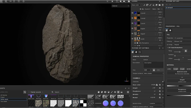
Task: Open settings icon on the Roughness channel row
Action: coord(160,91)
